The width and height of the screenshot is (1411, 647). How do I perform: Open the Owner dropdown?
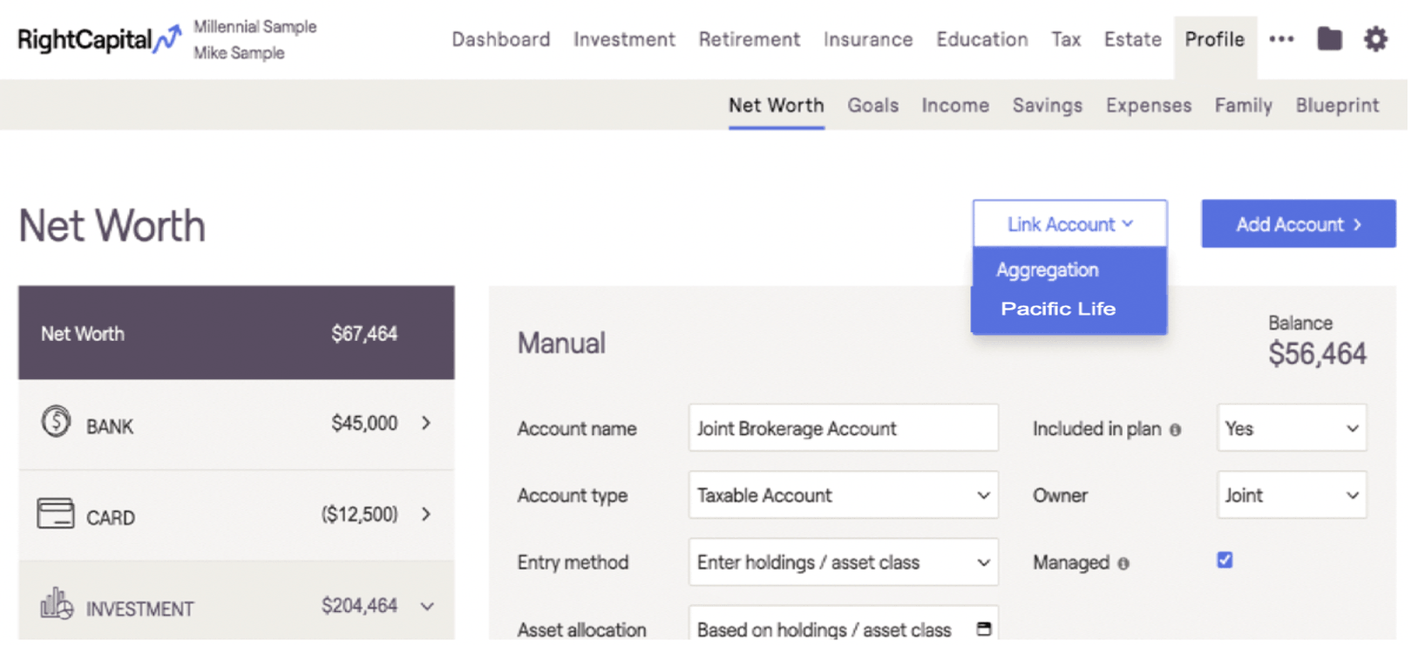(x=1291, y=495)
